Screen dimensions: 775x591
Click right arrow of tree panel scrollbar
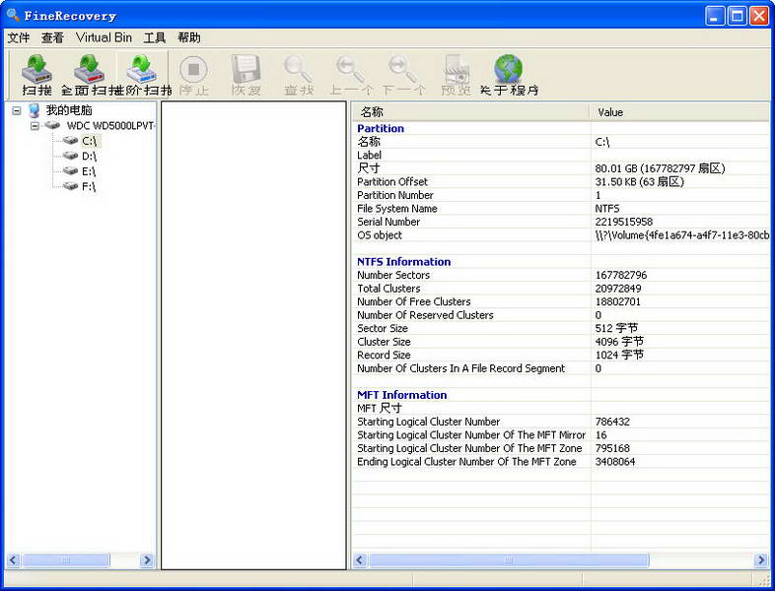(147, 559)
